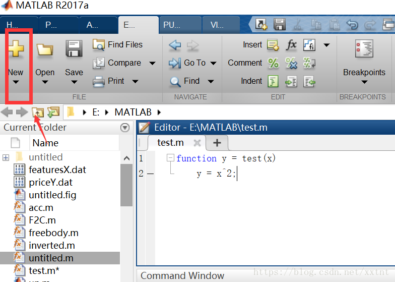The width and height of the screenshot is (395, 282).
Task: Click the smart indent icon
Action: pyautogui.click(x=273, y=81)
